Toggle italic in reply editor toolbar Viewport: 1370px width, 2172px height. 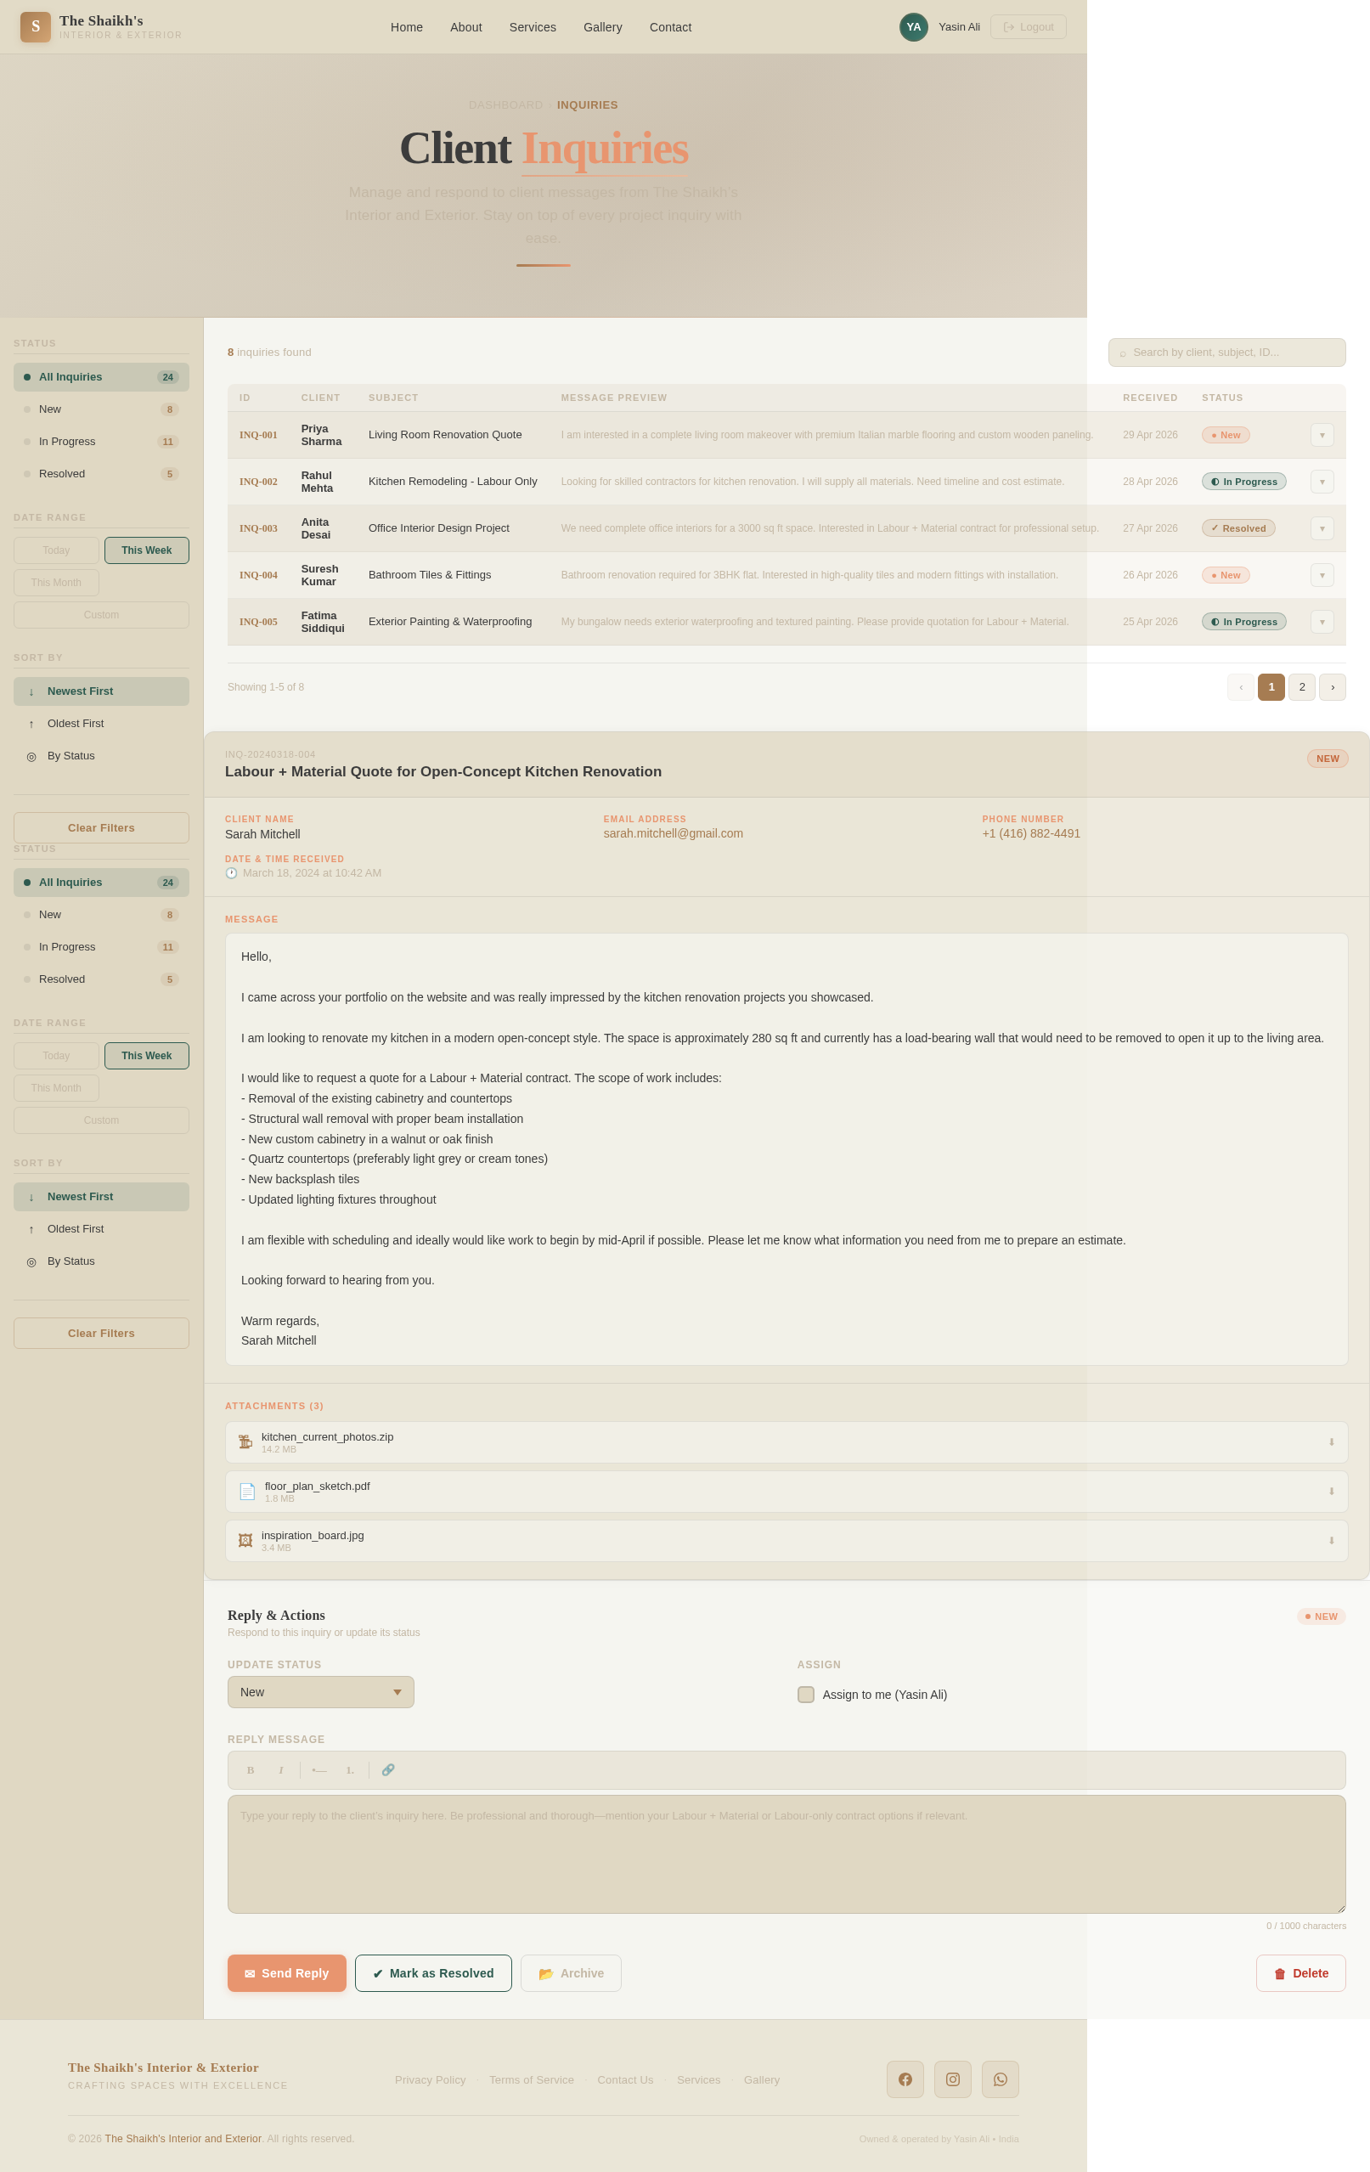click(280, 1769)
